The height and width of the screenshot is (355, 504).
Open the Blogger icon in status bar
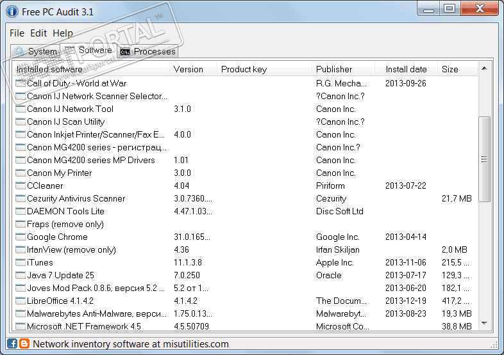[x=24, y=343]
